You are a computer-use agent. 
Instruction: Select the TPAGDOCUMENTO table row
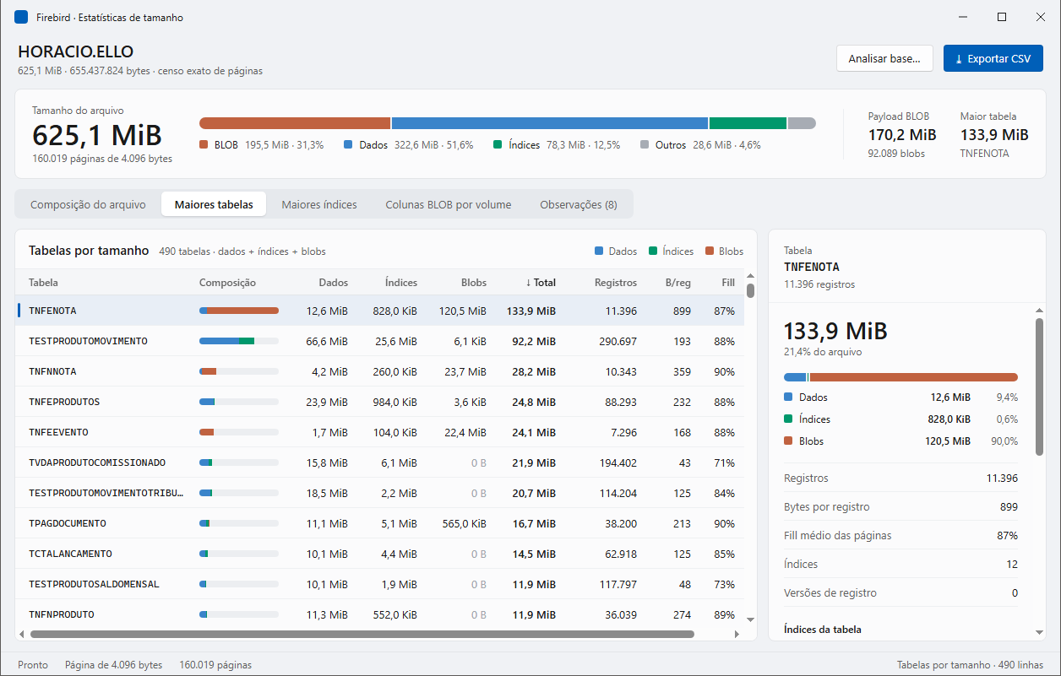point(380,523)
